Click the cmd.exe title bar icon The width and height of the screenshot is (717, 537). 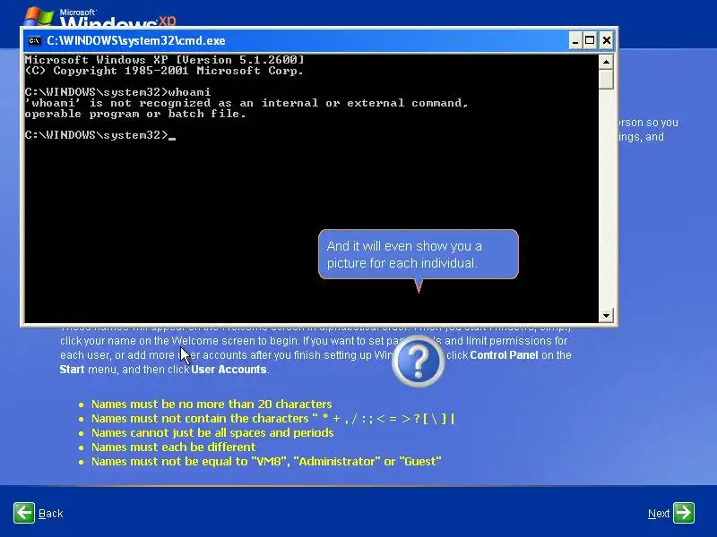34,40
